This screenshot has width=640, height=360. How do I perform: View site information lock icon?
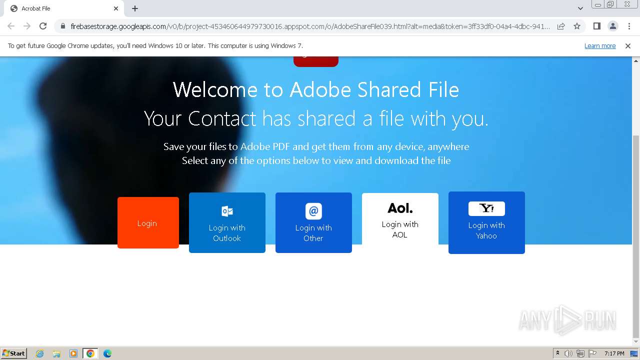pos(63,26)
